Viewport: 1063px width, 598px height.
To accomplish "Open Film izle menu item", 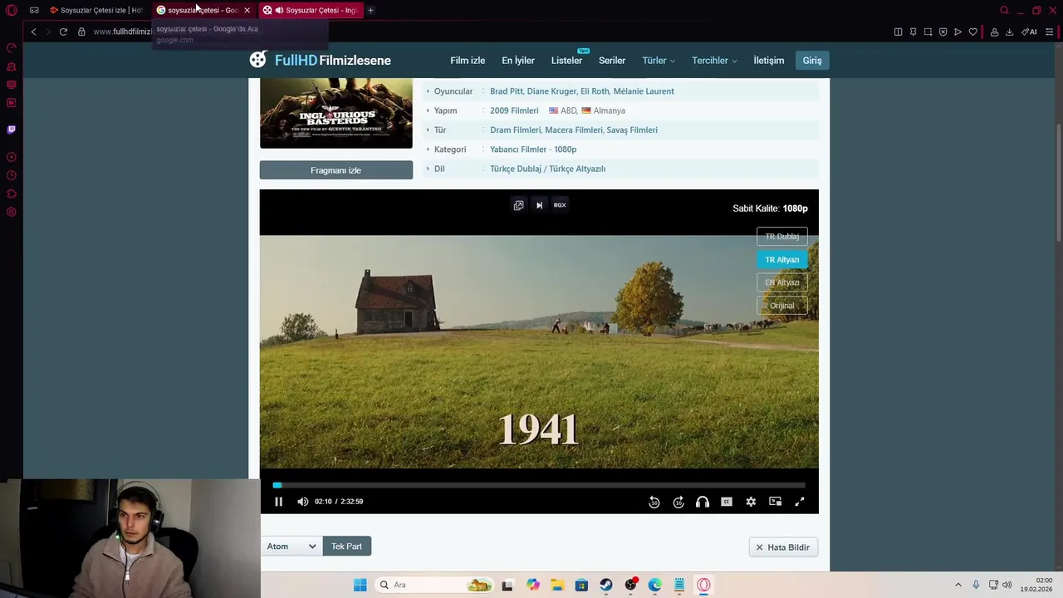I will pos(468,61).
